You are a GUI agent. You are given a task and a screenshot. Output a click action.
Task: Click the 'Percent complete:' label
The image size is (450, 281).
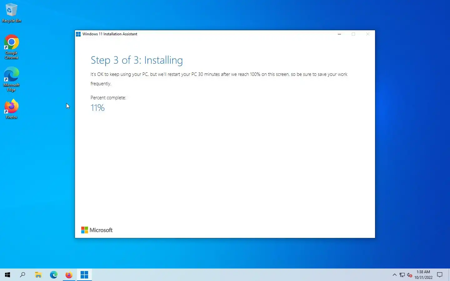[108, 98]
